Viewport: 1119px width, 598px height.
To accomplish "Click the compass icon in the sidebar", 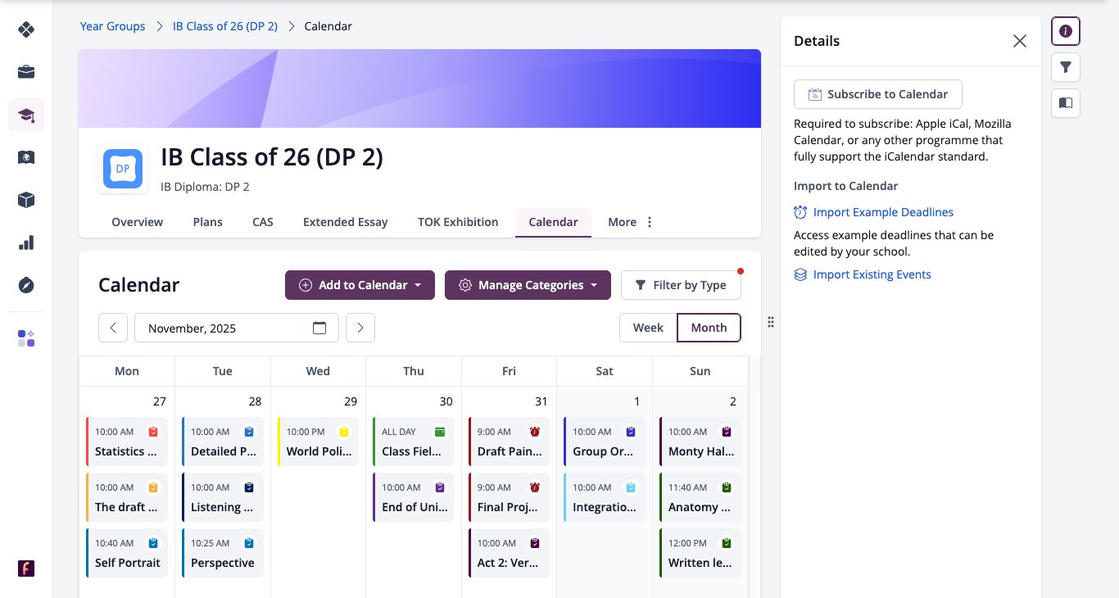I will 26,285.
